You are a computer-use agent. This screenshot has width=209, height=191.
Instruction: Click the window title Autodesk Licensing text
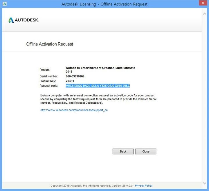click(x=105, y=4)
